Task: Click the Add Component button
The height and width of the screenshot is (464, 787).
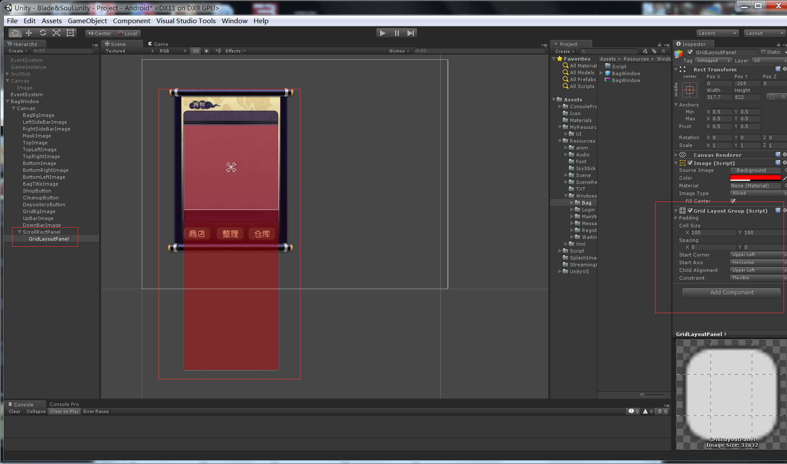Action: point(731,292)
